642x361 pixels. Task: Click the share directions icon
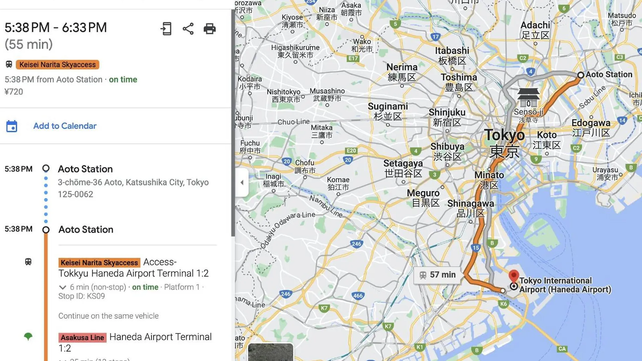[x=188, y=29]
